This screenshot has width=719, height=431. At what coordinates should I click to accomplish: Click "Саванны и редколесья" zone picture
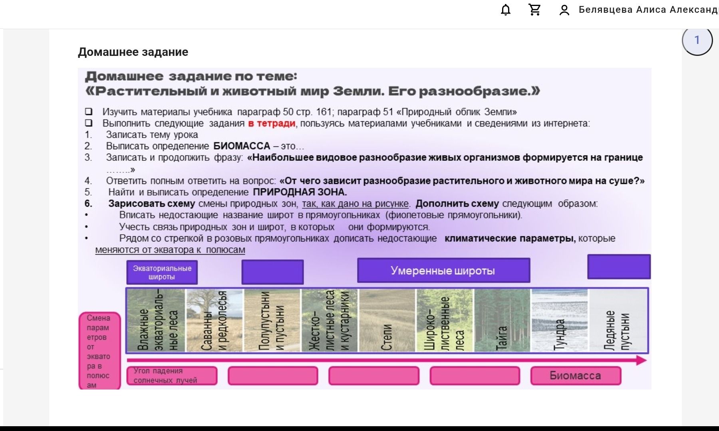click(215, 320)
